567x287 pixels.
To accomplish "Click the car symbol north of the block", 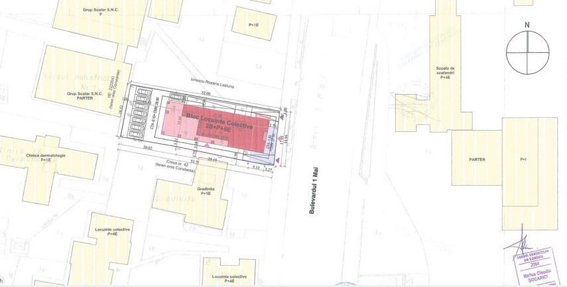I will (x=178, y=97).
